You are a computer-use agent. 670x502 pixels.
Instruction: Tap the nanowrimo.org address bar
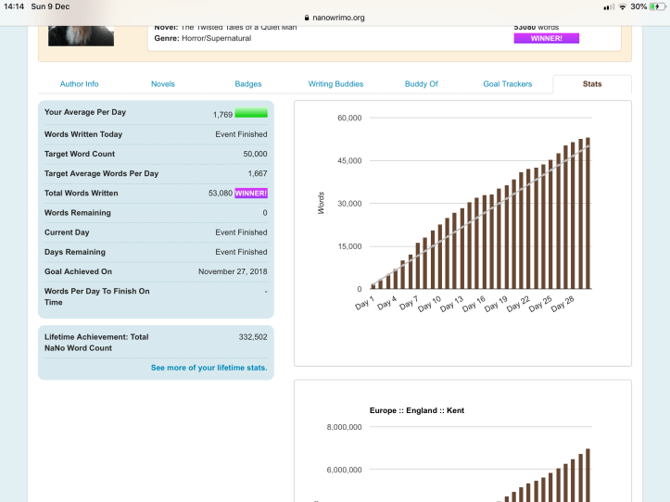click(x=335, y=17)
